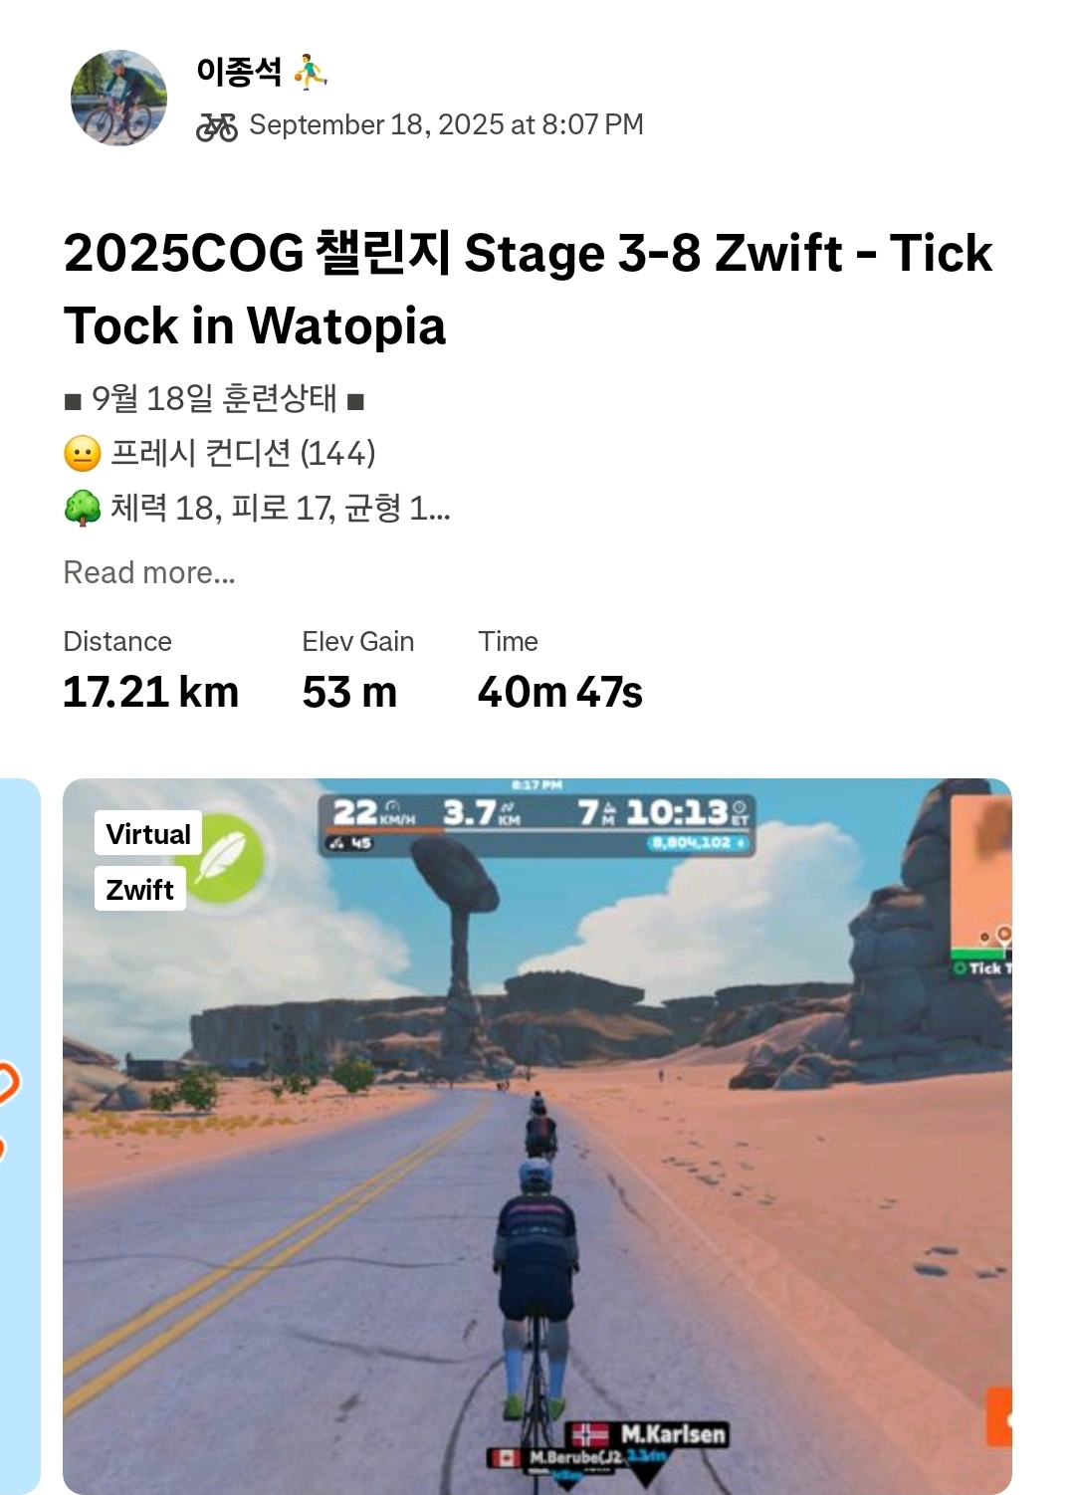Tap the tree emoji in description
This screenshot has width=1074, height=1495.
click(x=82, y=509)
